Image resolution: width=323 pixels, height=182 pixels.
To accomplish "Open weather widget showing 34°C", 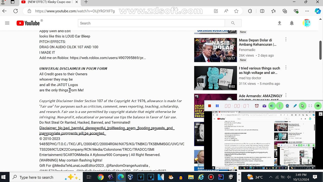I will (255, 177).
